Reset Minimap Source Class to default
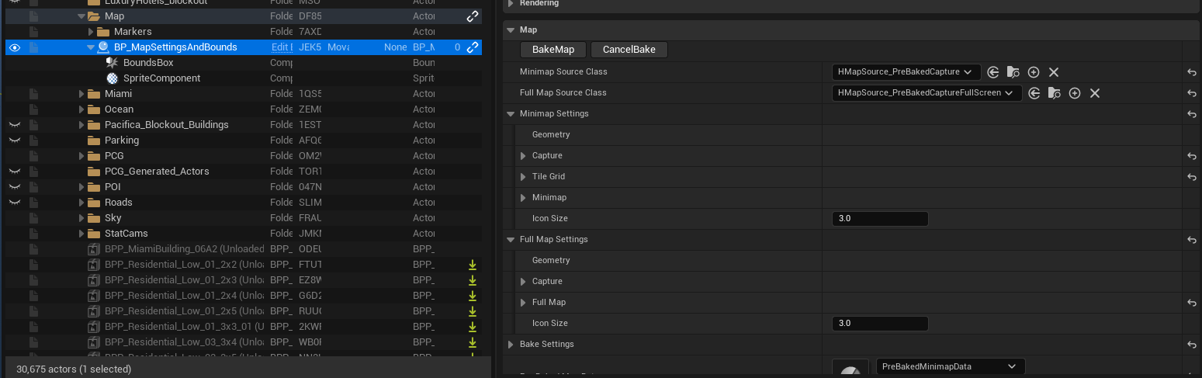 click(x=1192, y=72)
